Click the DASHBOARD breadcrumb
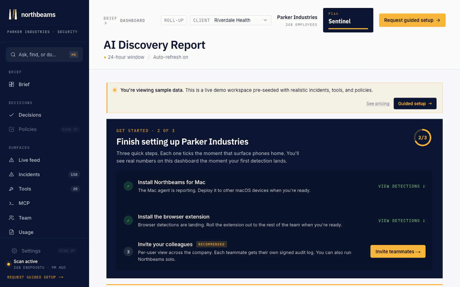This screenshot has width=460, height=287. click(133, 21)
